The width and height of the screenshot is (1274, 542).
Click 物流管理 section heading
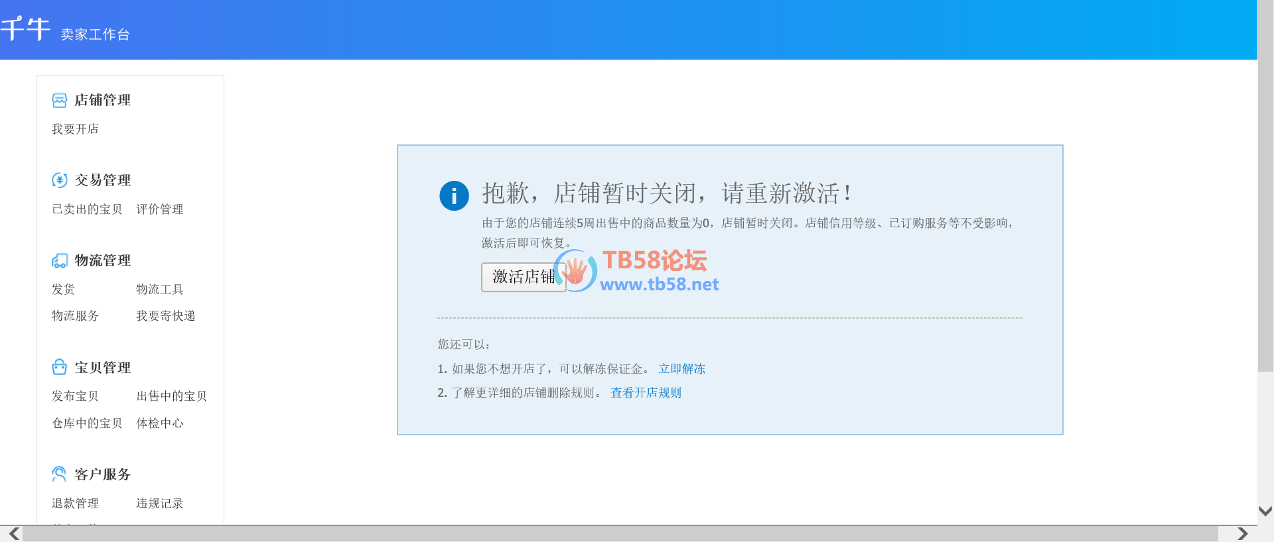pyautogui.click(x=103, y=260)
